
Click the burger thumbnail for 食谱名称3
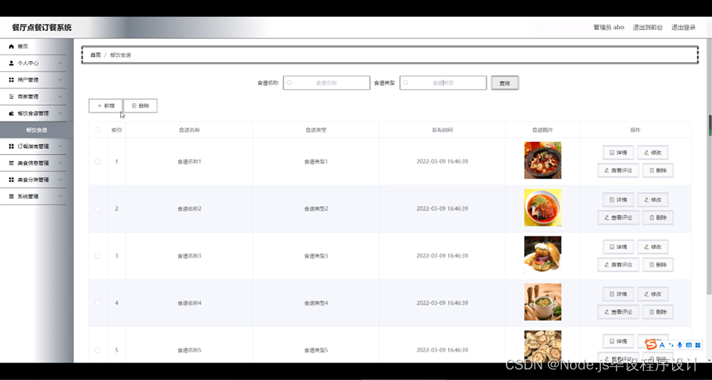click(x=543, y=255)
